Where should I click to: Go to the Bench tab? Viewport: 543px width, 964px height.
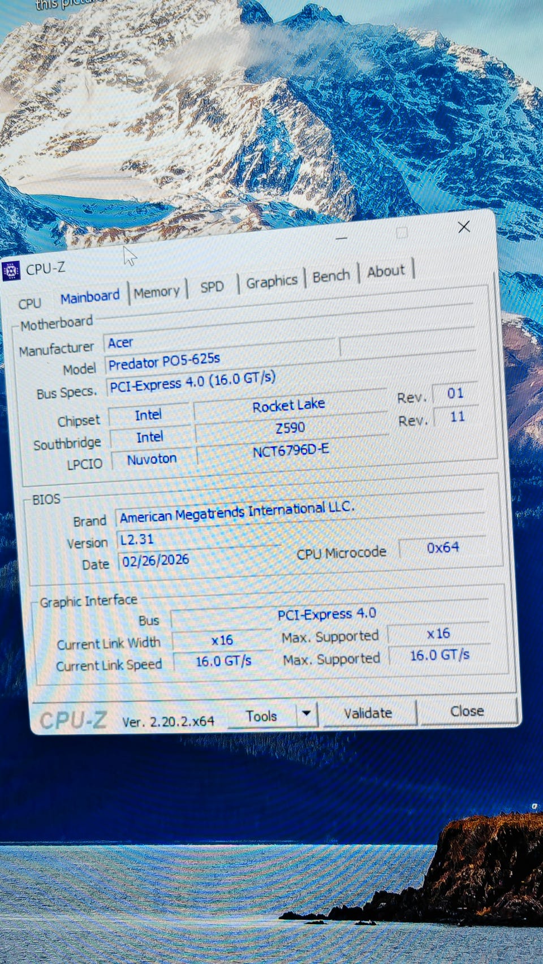click(x=331, y=276)
